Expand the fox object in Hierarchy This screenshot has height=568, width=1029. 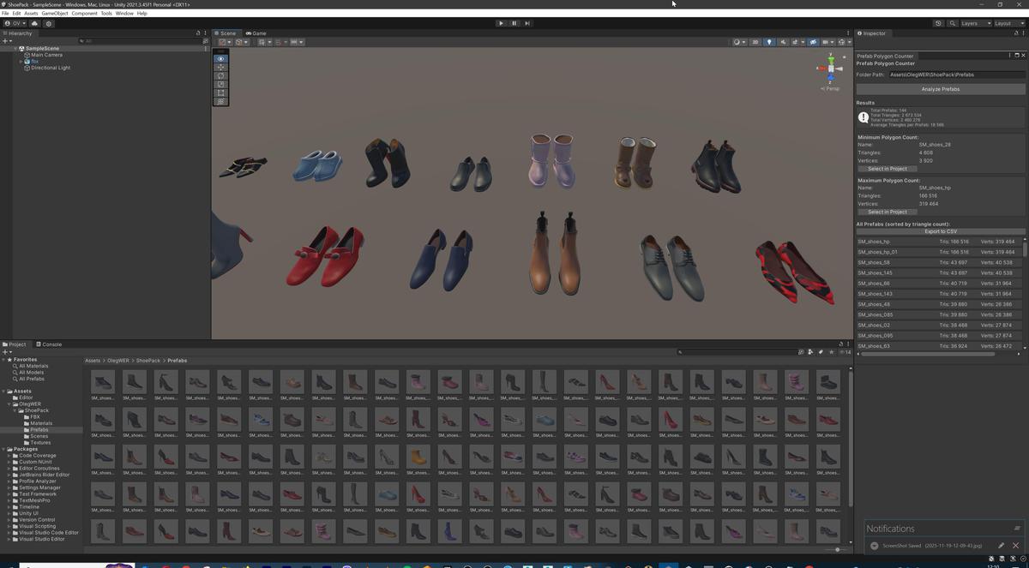[21, 61]
